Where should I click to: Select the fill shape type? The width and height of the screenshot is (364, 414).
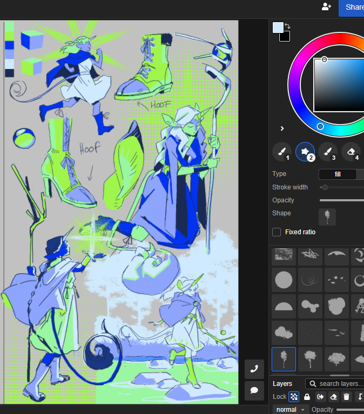coord(338,174)
